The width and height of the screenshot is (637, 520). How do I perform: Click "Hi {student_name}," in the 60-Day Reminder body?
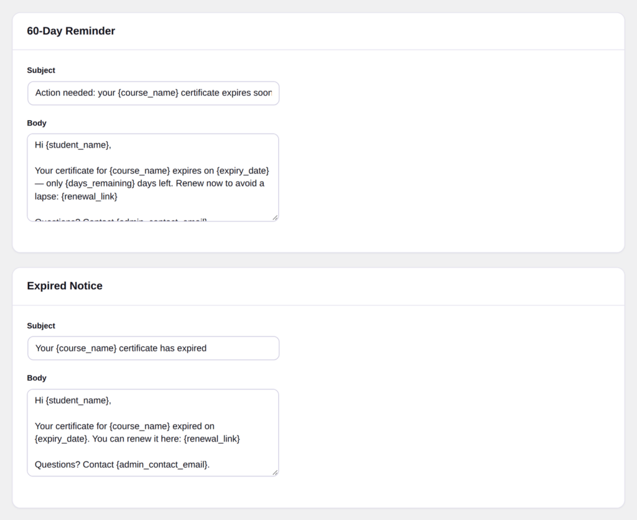[x=73, y=145]
